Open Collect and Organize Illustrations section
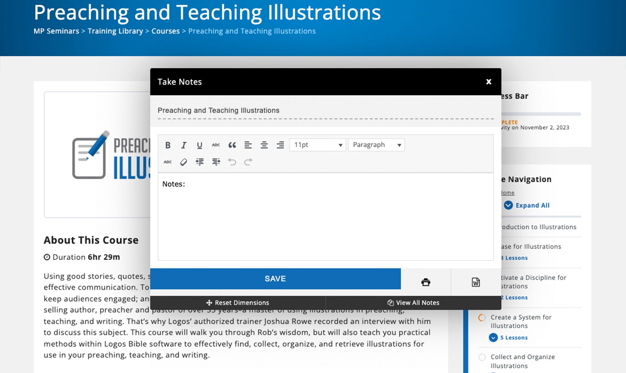This screenshot has height=373, width=626. [523, 361]
